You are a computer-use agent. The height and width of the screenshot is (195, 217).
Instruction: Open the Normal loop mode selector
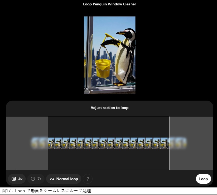pyautogui.click(x=64, y=179)
